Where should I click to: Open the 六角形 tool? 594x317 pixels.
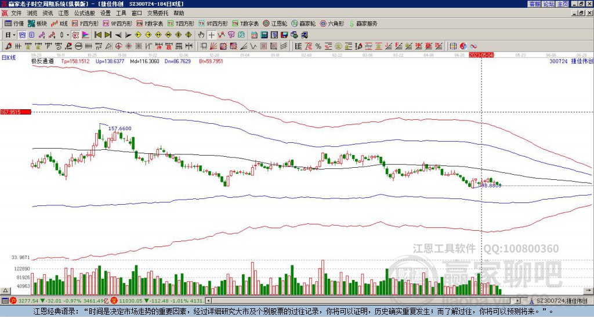pos(332,23)
